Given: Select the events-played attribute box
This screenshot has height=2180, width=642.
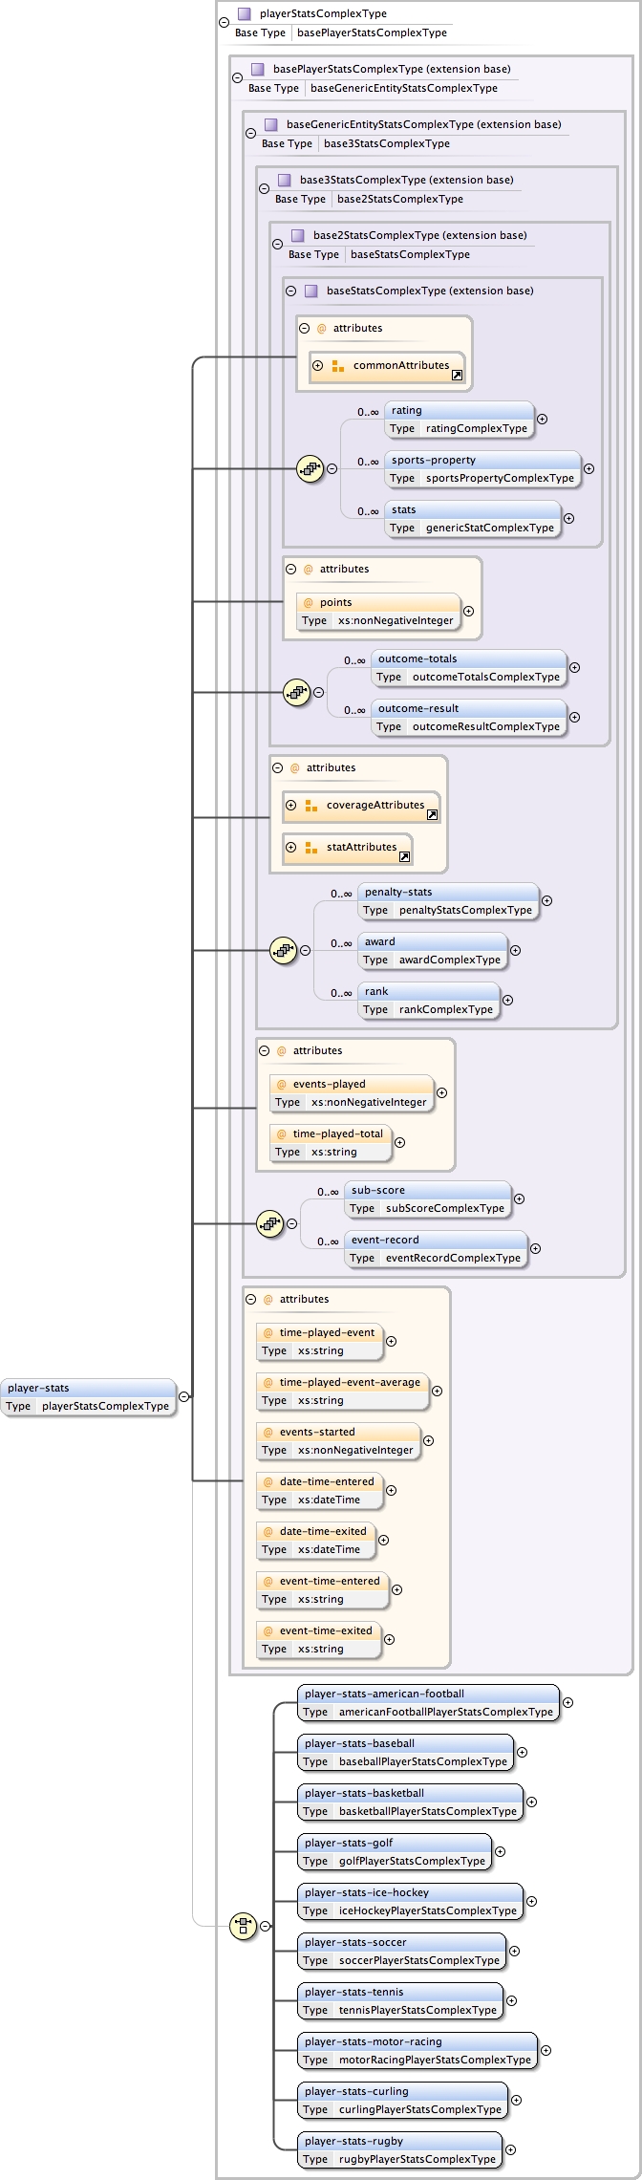Looking at the screenshot, I should coord(351,1093).
